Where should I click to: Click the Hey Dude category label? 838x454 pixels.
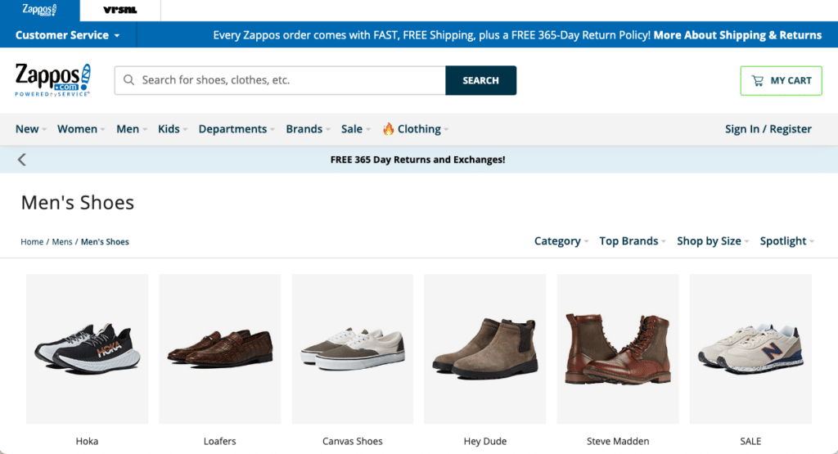pos(484,441)
